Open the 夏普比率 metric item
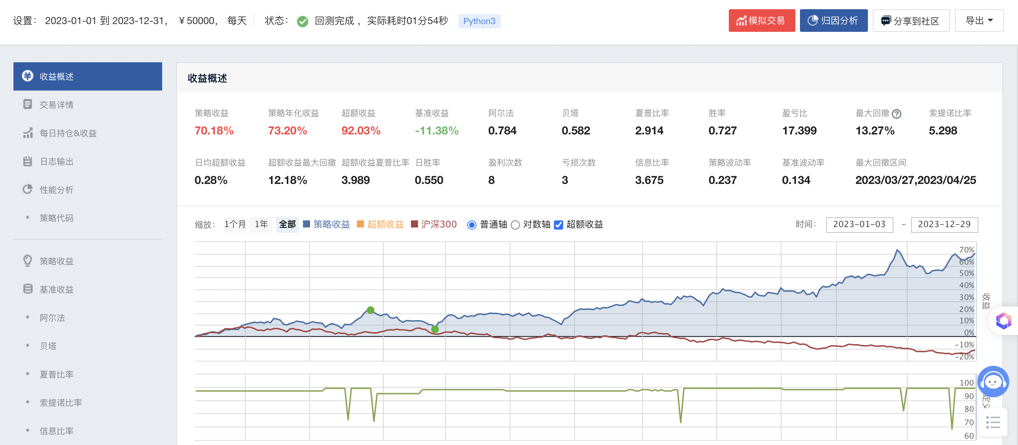The image size is (1018, 445). point(87,374)
